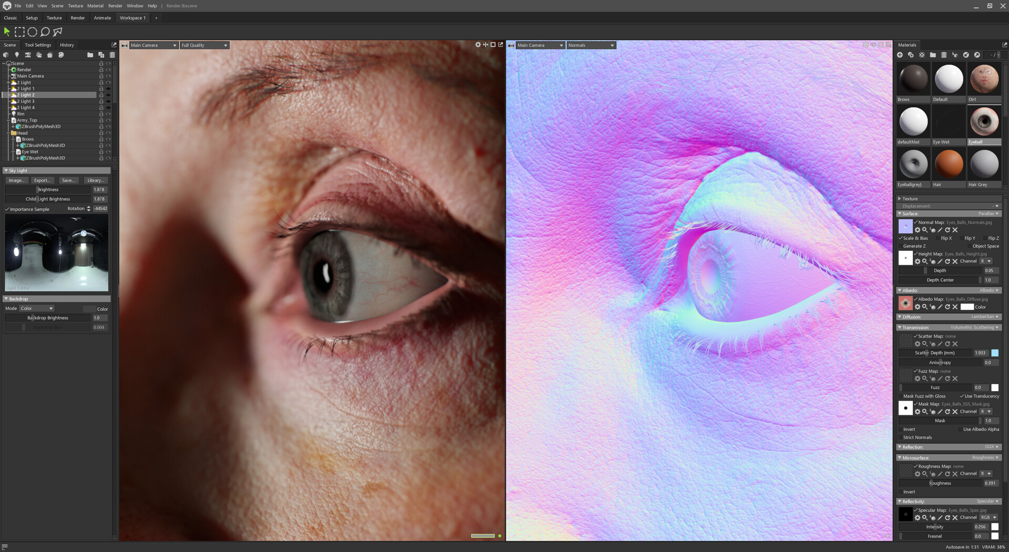Viewport: 1009px width, 552px height.
Task: Click the delete icon in the Scene panel
Action: pyautogui.click(x=112, y=55)
